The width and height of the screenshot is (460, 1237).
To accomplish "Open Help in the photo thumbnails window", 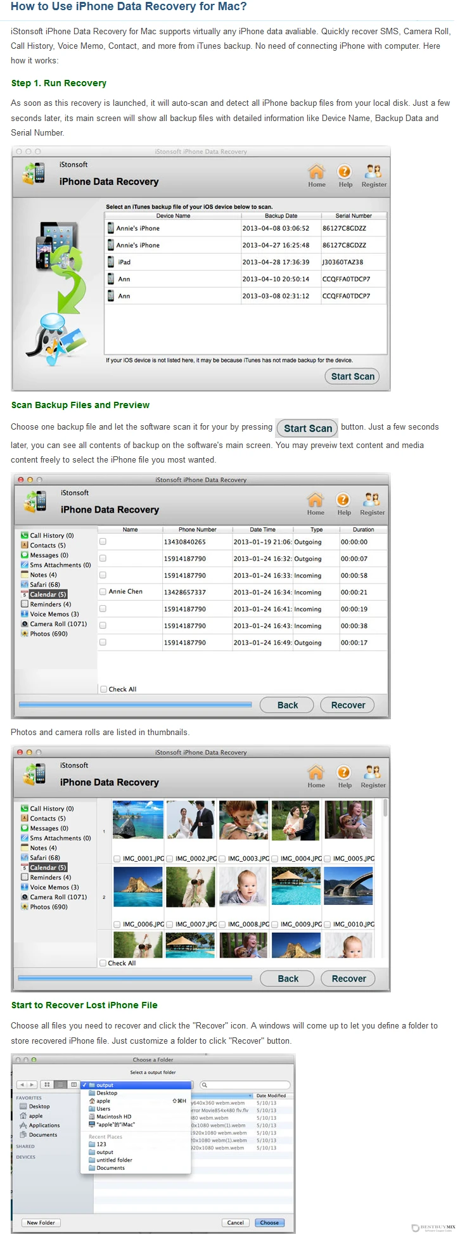I will [344, 776].
